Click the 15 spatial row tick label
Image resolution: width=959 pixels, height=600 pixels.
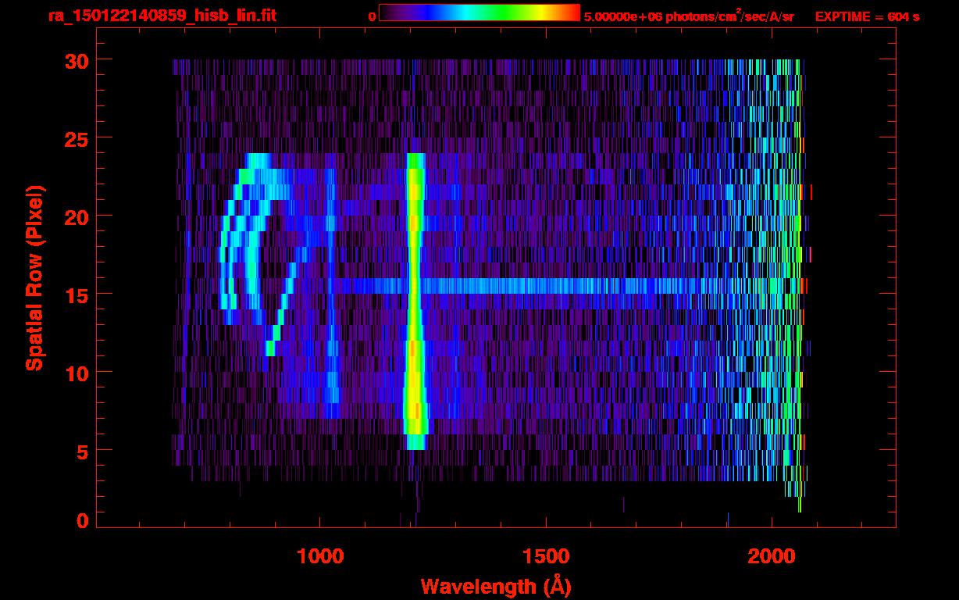pyautogui.click(x=76, y=295)
